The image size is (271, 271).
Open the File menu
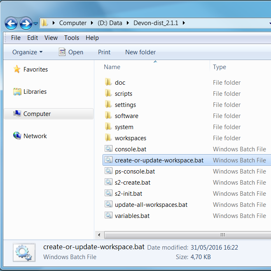tap(16, 38)
